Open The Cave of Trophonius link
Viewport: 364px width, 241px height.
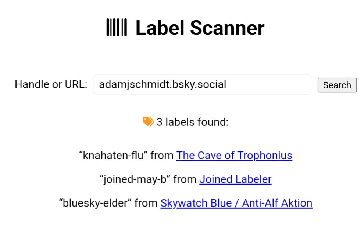pos(234,156)
